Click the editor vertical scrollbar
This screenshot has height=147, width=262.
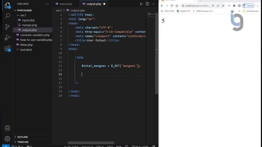156,53
